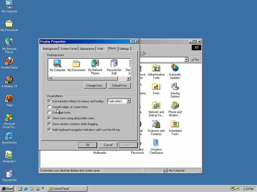Viewport: 257px width, 192px height.
Task: Select Browservice desktop shortcut
Action: click(x=9, y=138)
